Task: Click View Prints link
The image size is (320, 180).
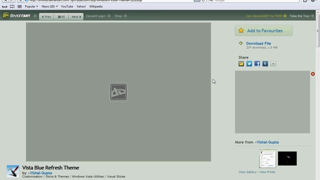Action: pos(267,172)
